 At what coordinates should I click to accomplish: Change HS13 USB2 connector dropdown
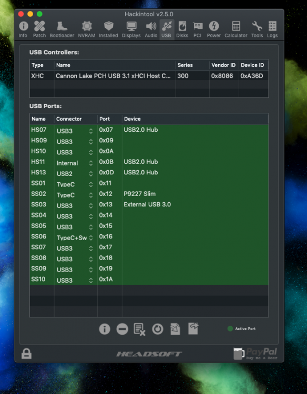[x=75, y=174]
